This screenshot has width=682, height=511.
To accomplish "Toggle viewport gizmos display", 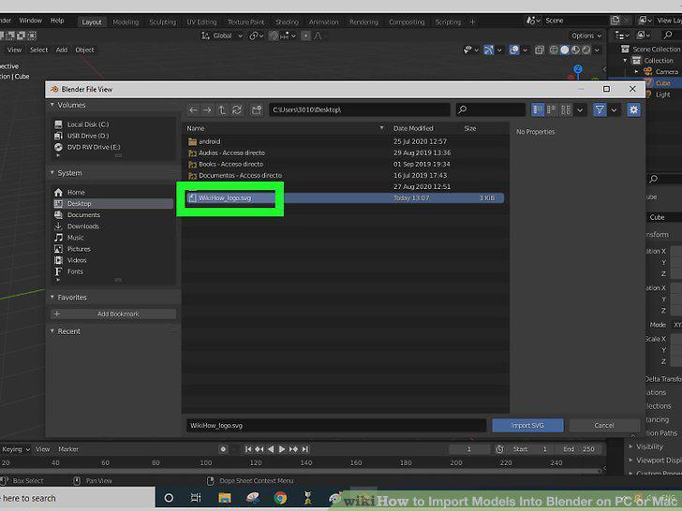I will coord(488,50).
